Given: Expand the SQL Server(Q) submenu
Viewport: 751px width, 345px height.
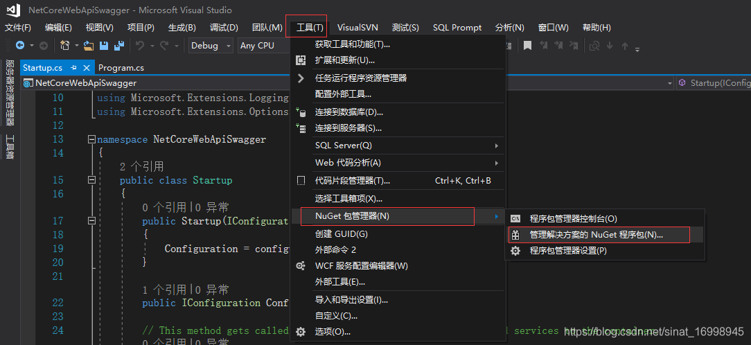Looking at the screenshot, I should point(407,145).
